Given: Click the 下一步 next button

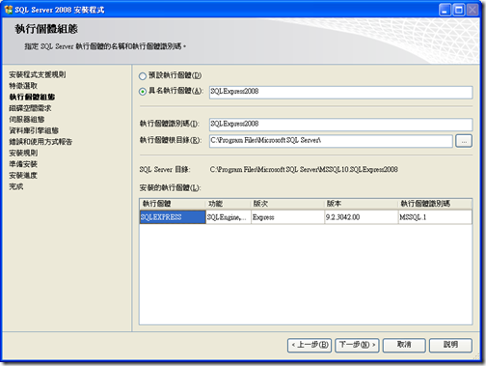Looking at the screenshot, I should tap(357, 345).
